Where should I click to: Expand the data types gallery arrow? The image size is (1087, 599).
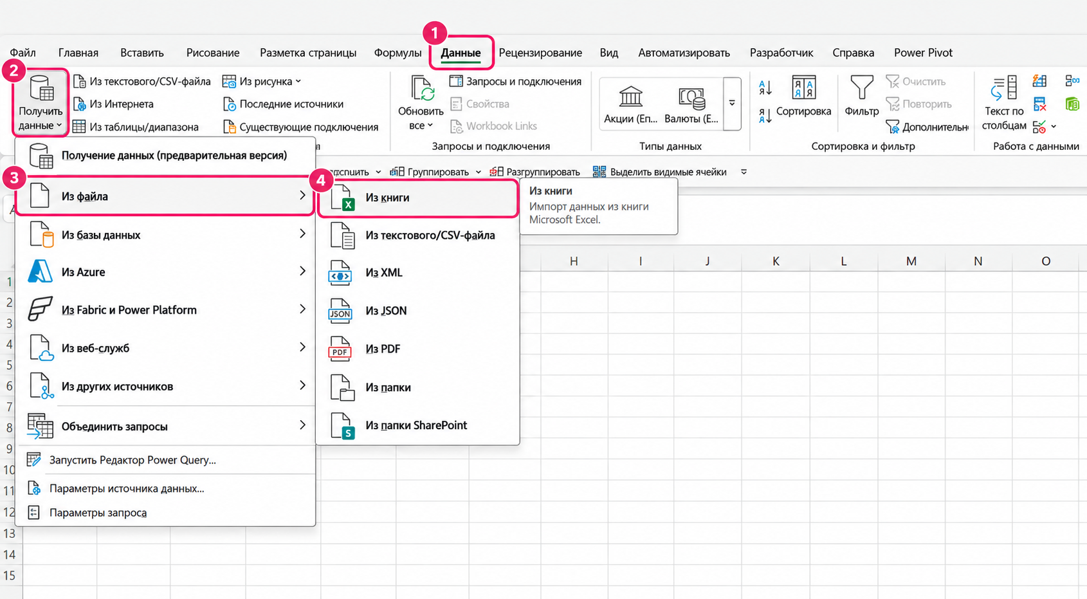[732, 103]
